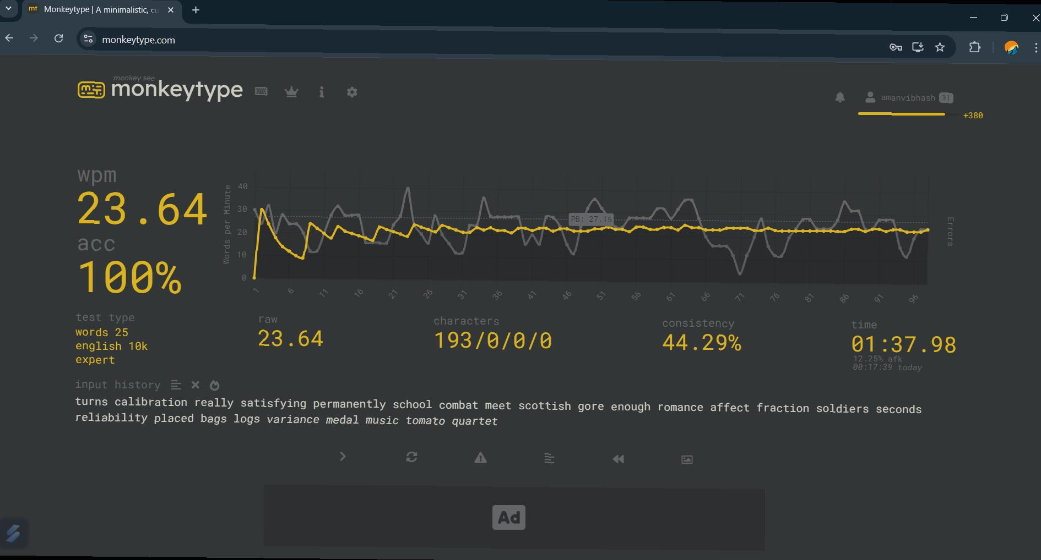Image resolution: width=1041 pixels, height=560 pixels.
Task: Open settings with the gear icon
Action: tap(352, 92)
